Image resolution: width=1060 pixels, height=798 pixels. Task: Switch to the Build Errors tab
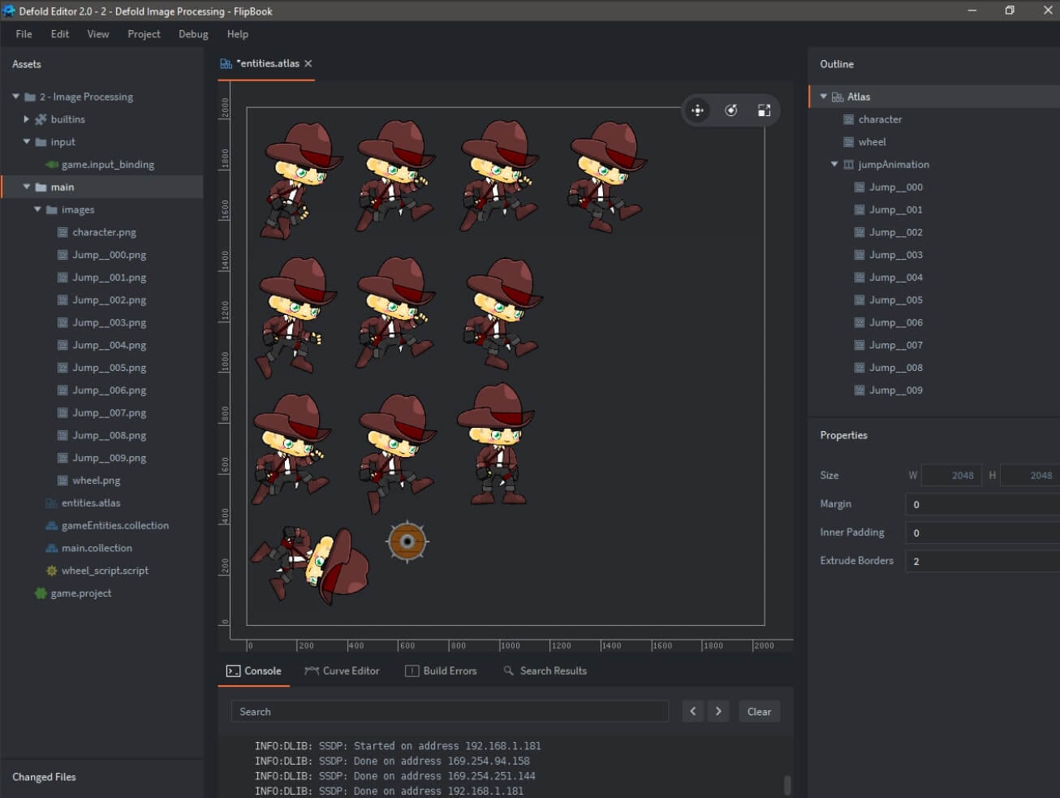tap(441, 671)
